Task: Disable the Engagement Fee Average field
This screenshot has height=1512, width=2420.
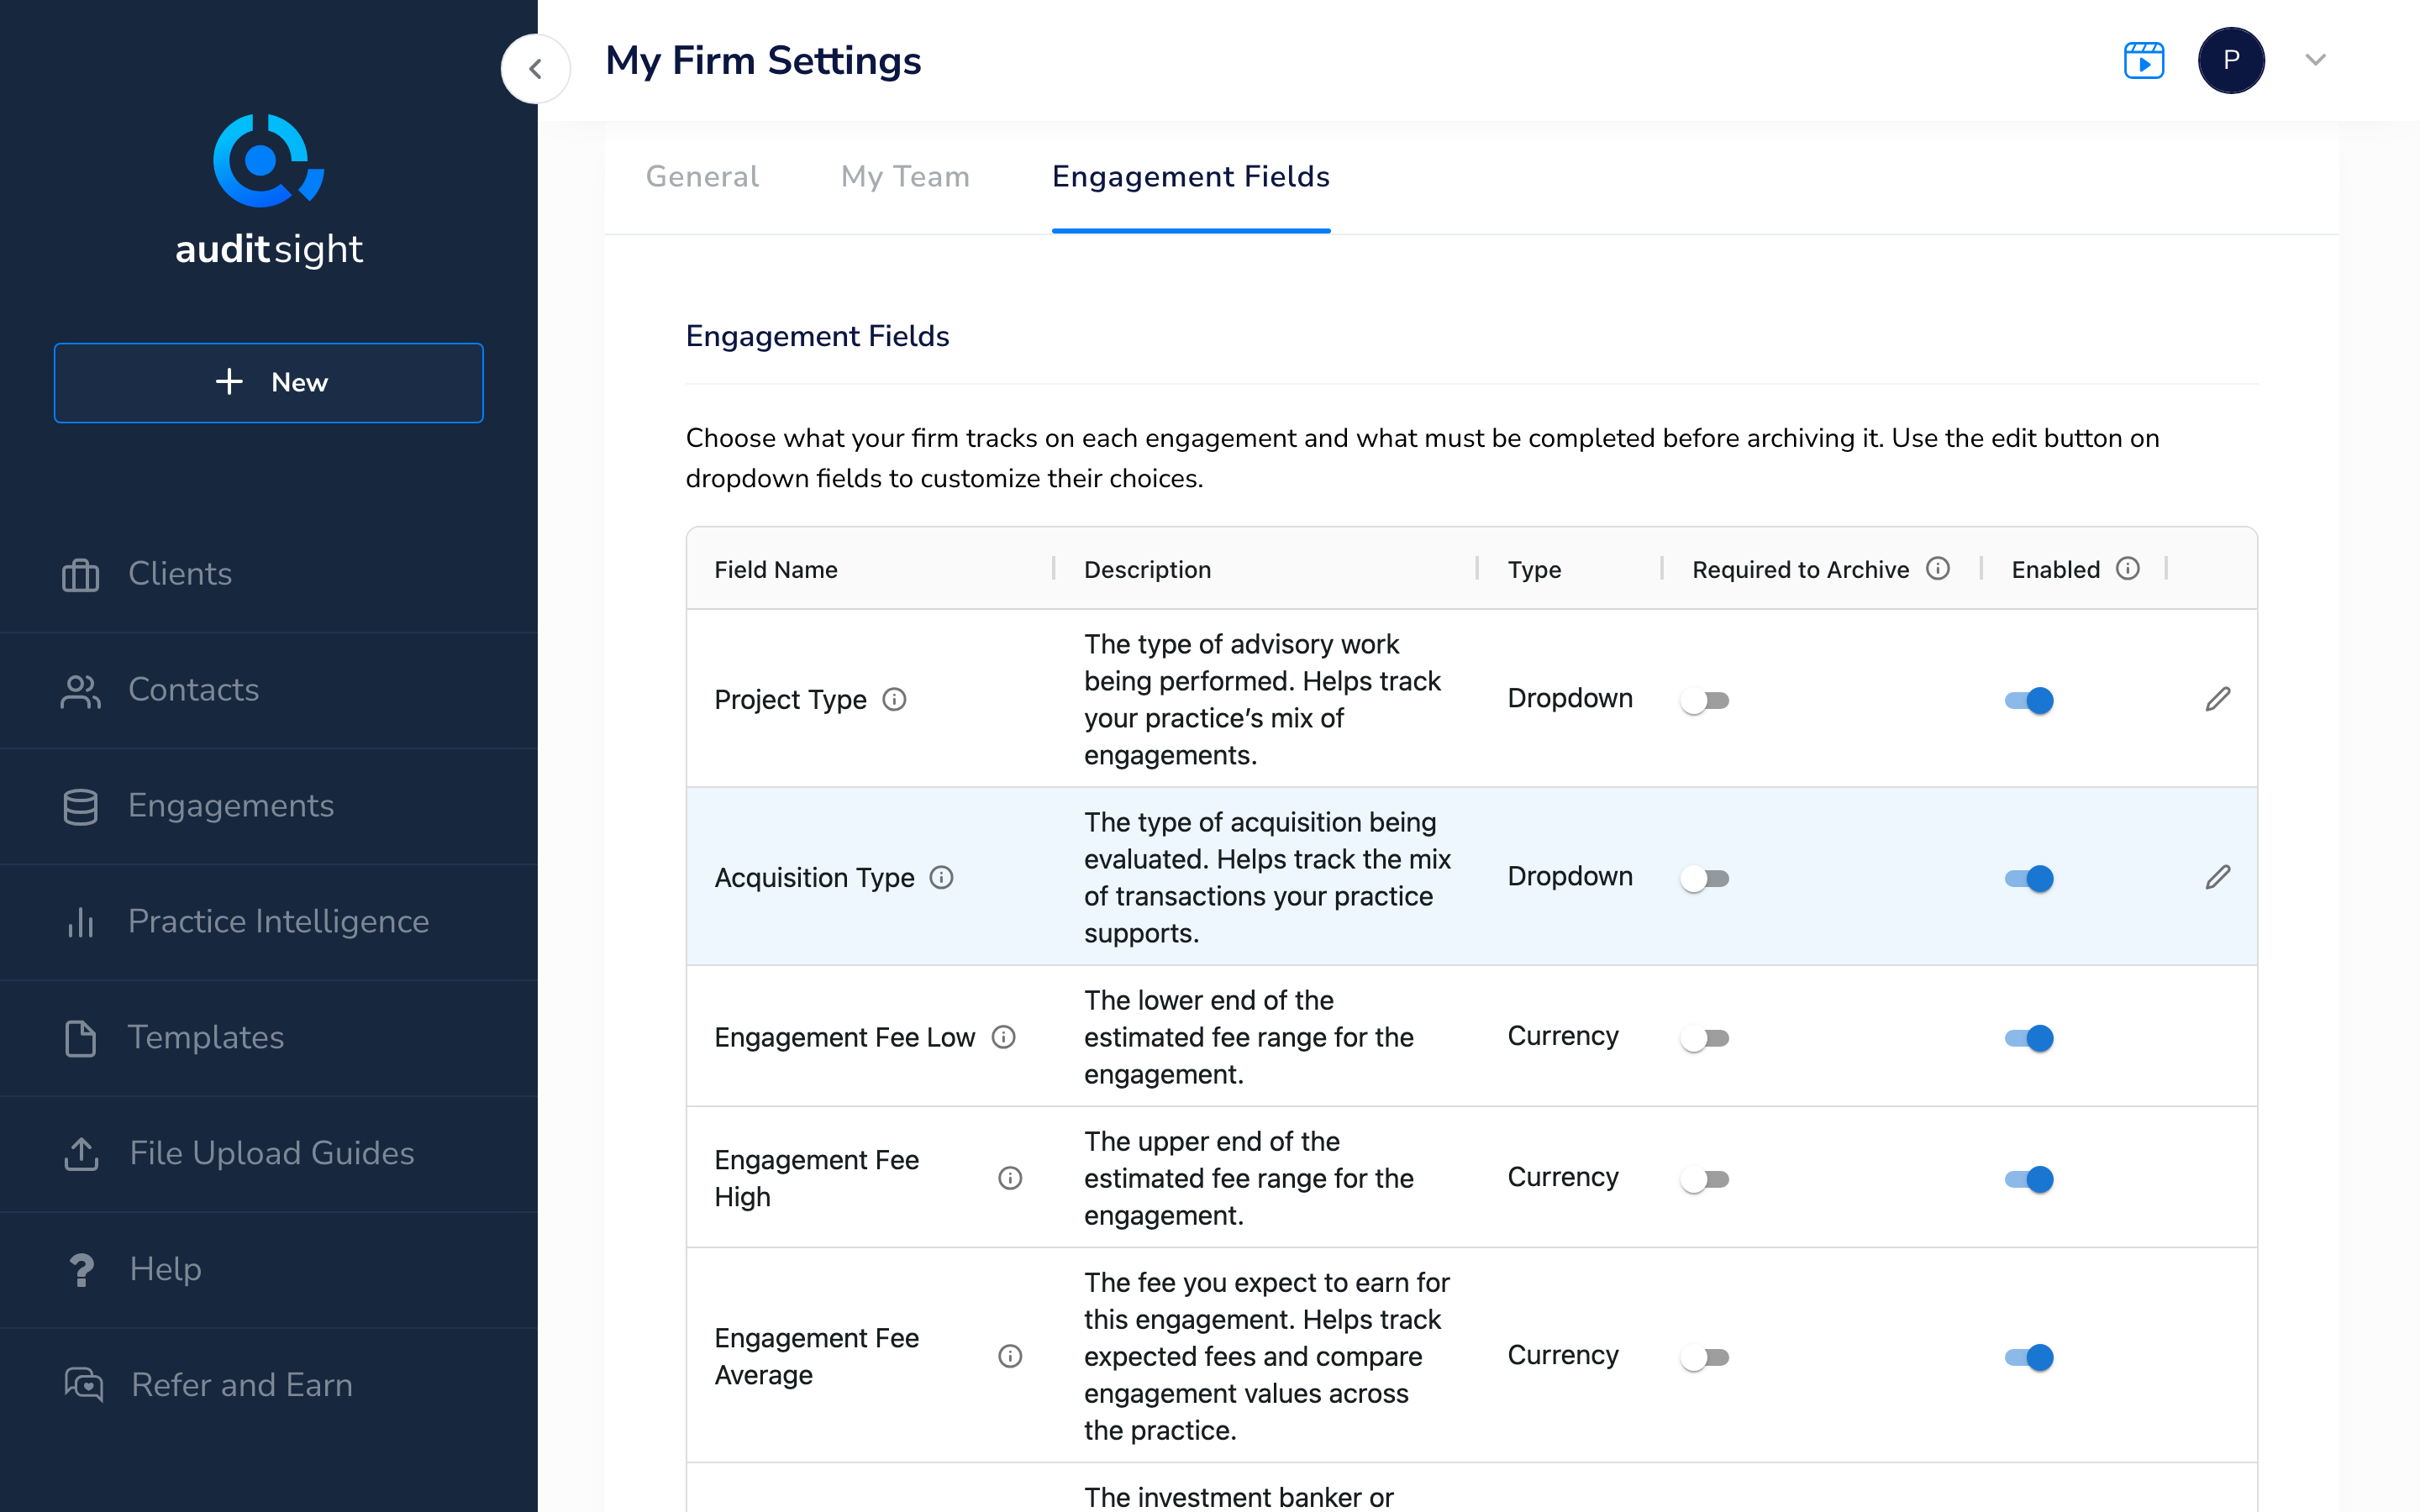Action: [2029, 1357]
